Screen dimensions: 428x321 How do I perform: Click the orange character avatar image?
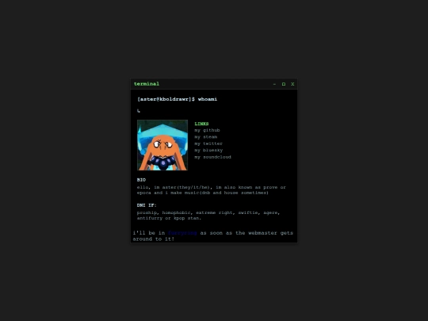[162, 145]
